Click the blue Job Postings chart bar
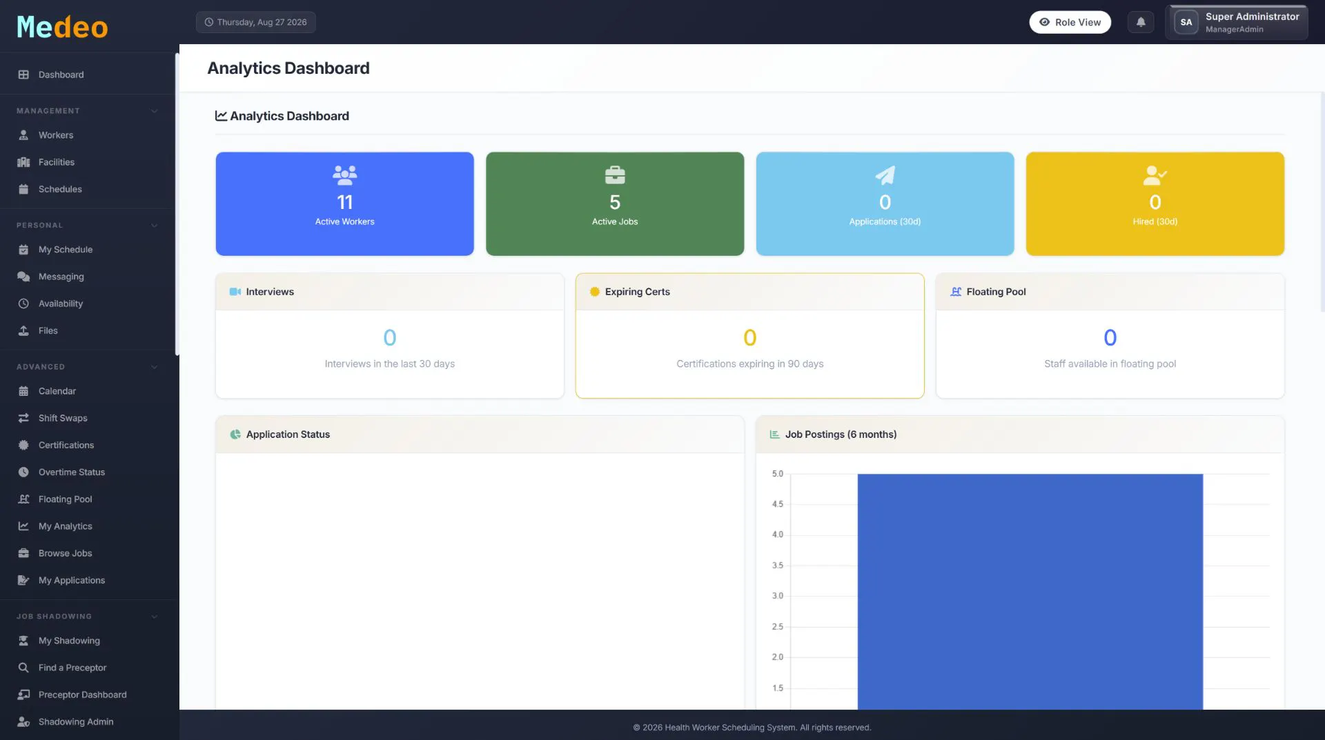Screen dimensions: 1325x740 point(1030,591)
